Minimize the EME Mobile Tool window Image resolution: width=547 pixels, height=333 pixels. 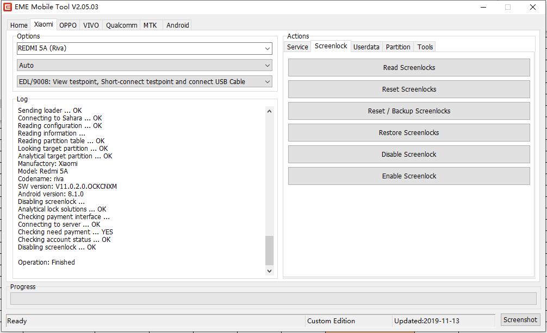coord(483,7)
